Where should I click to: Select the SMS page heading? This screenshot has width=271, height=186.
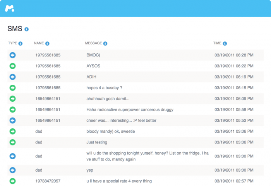15,29
